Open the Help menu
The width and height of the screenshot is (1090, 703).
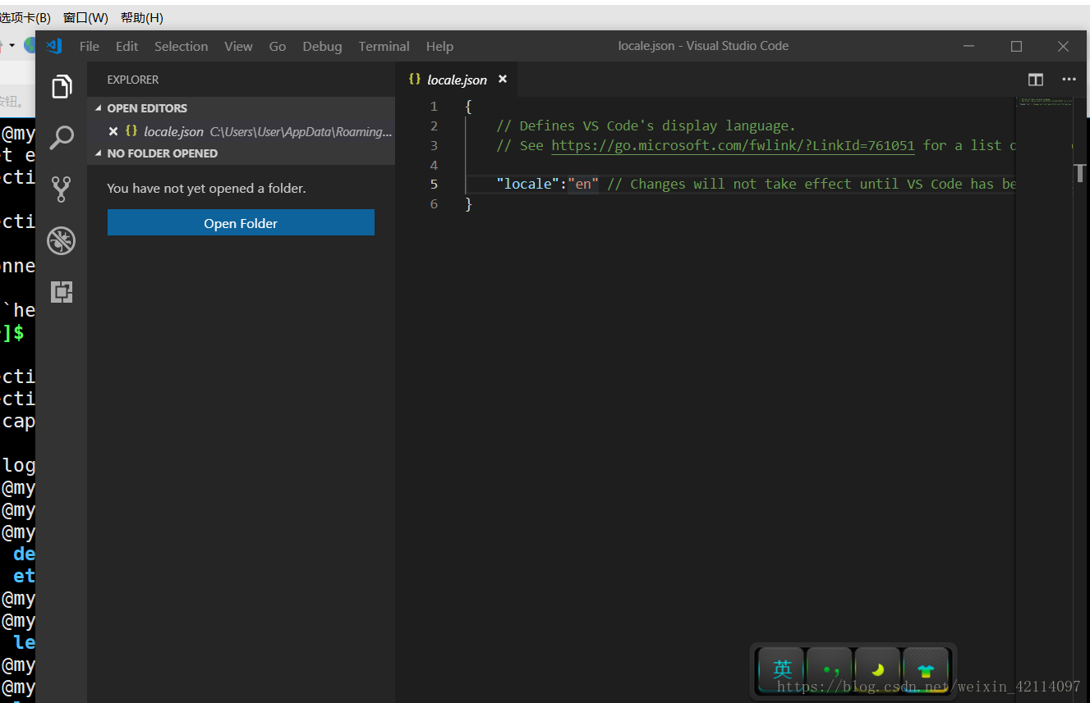pyautogui.click(x=439, y=46)
